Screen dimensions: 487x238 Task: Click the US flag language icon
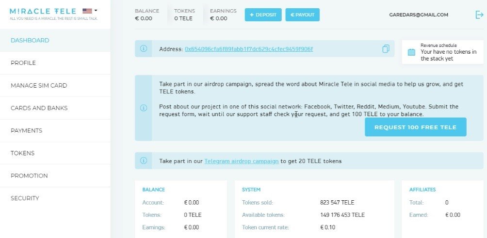coord(87,11)
